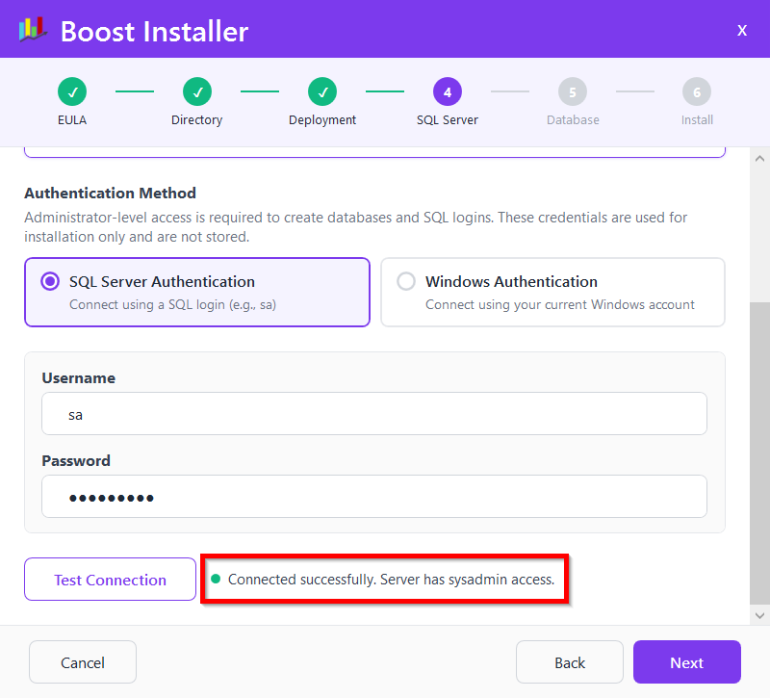Select Windows Authentication radio button
This screenshot has width=770, height=698.
[x=406, y=281]
